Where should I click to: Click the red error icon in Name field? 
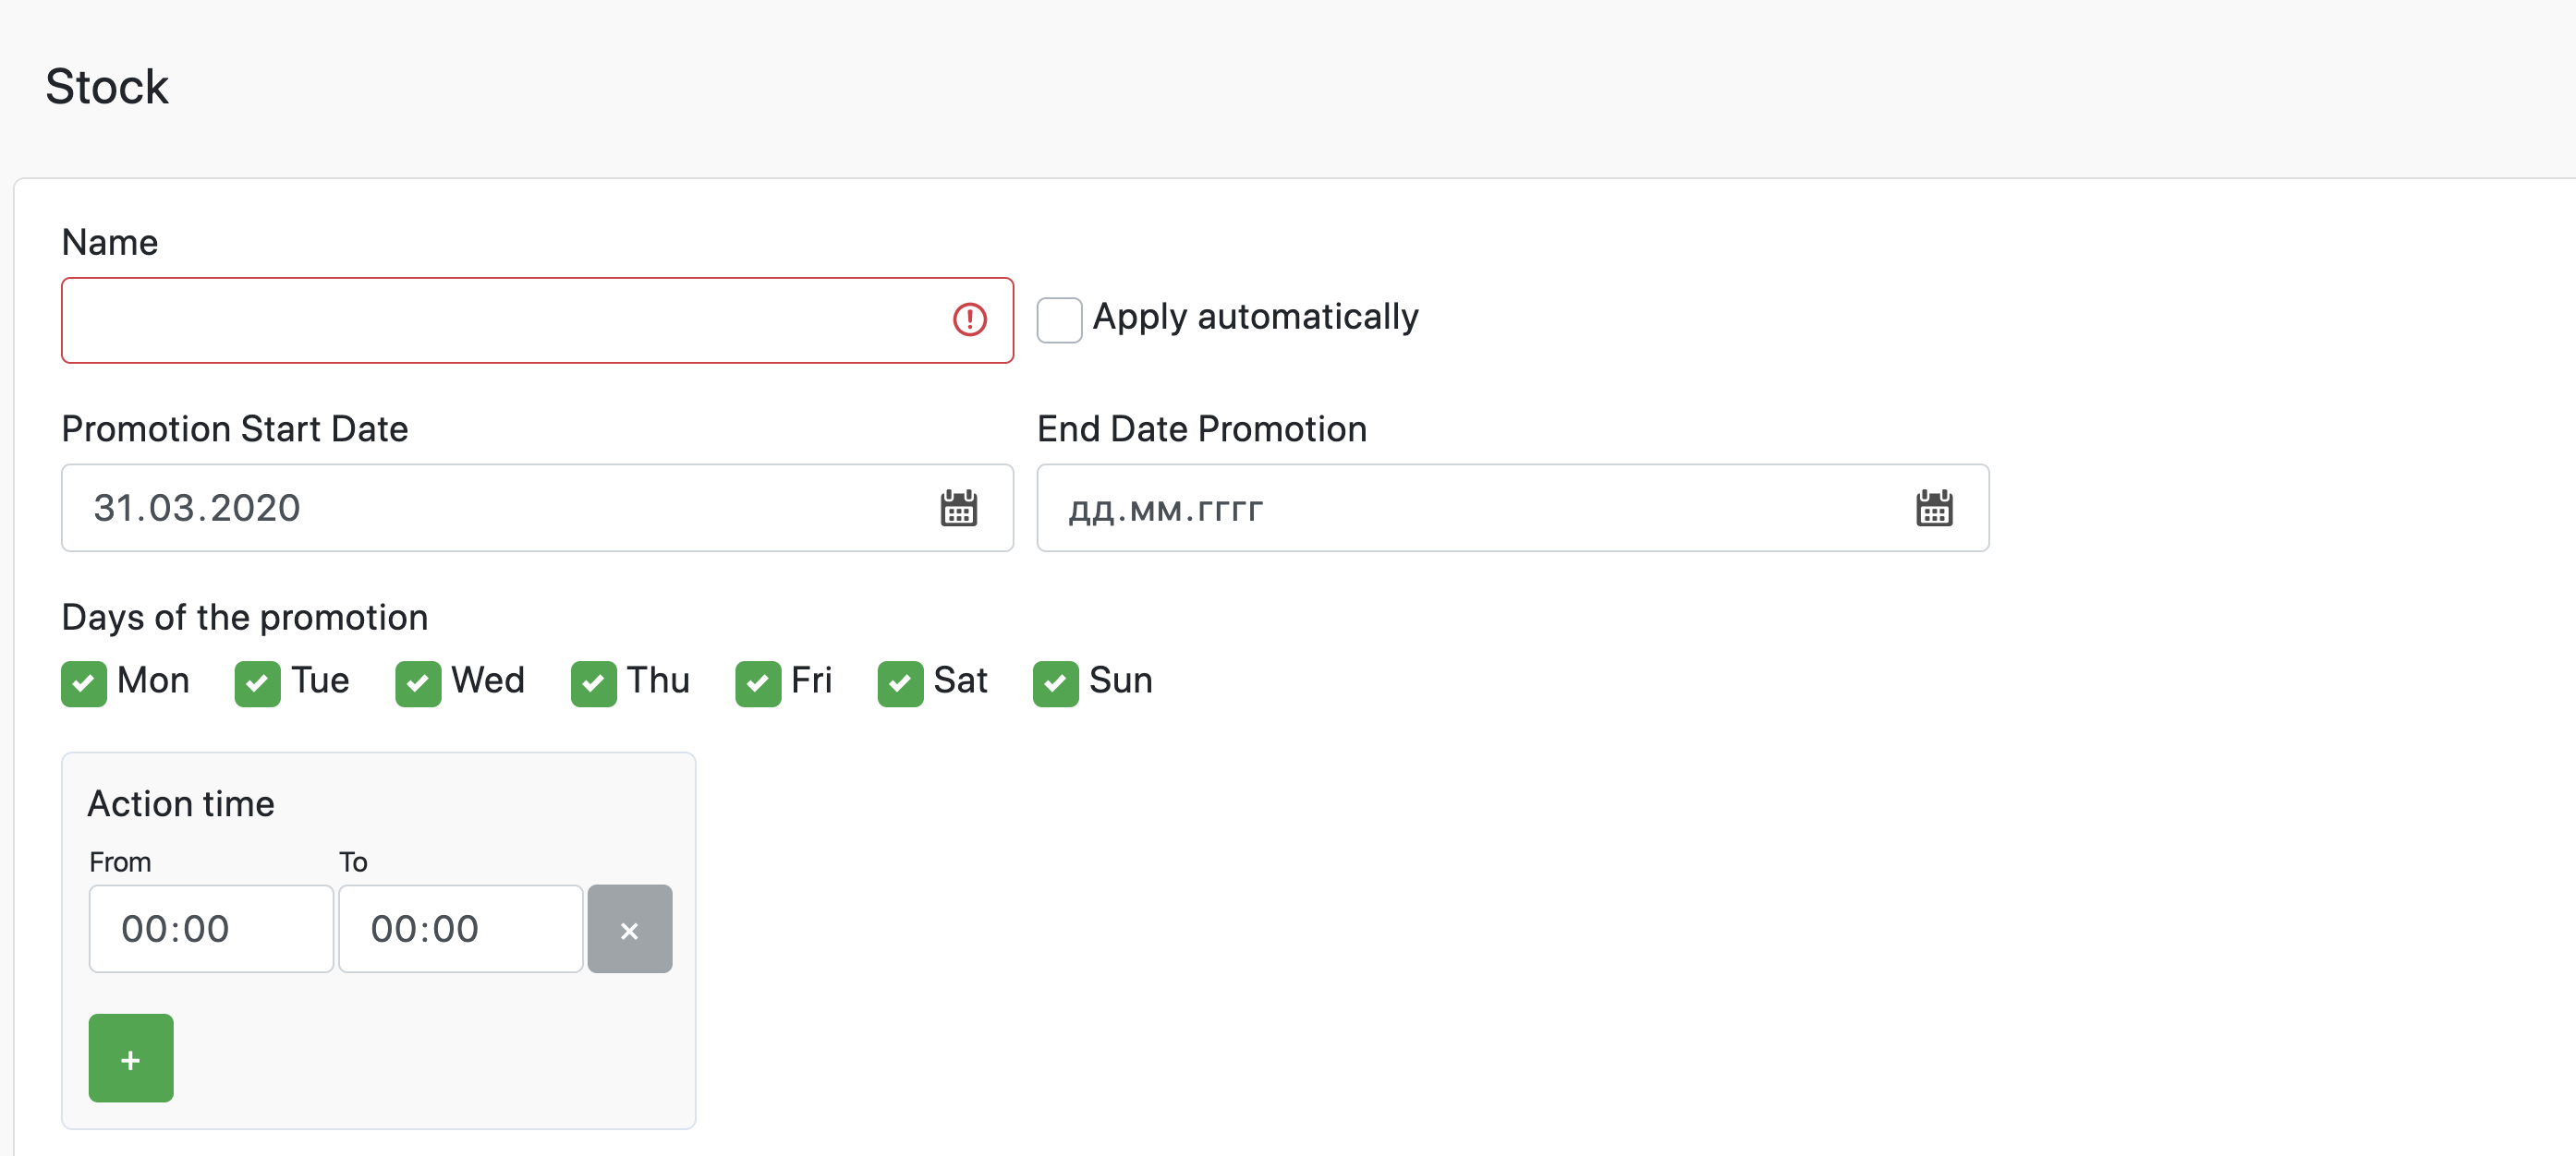[969, 319]
